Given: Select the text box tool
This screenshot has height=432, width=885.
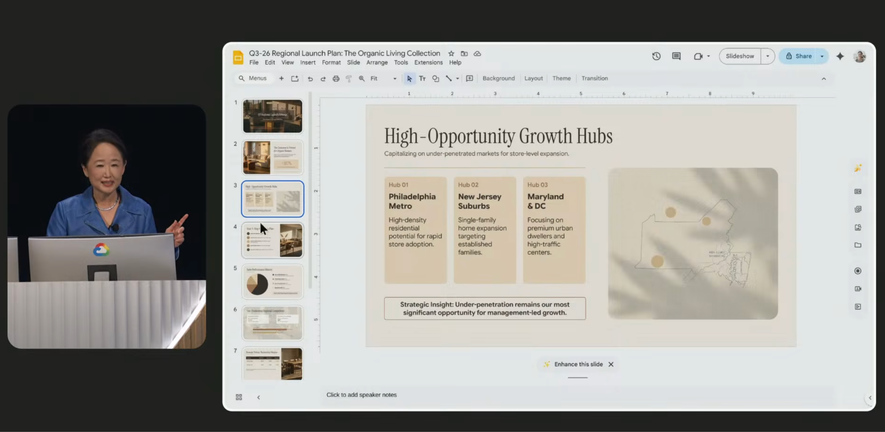Looking at the screenshot, I should click(422, 79).
